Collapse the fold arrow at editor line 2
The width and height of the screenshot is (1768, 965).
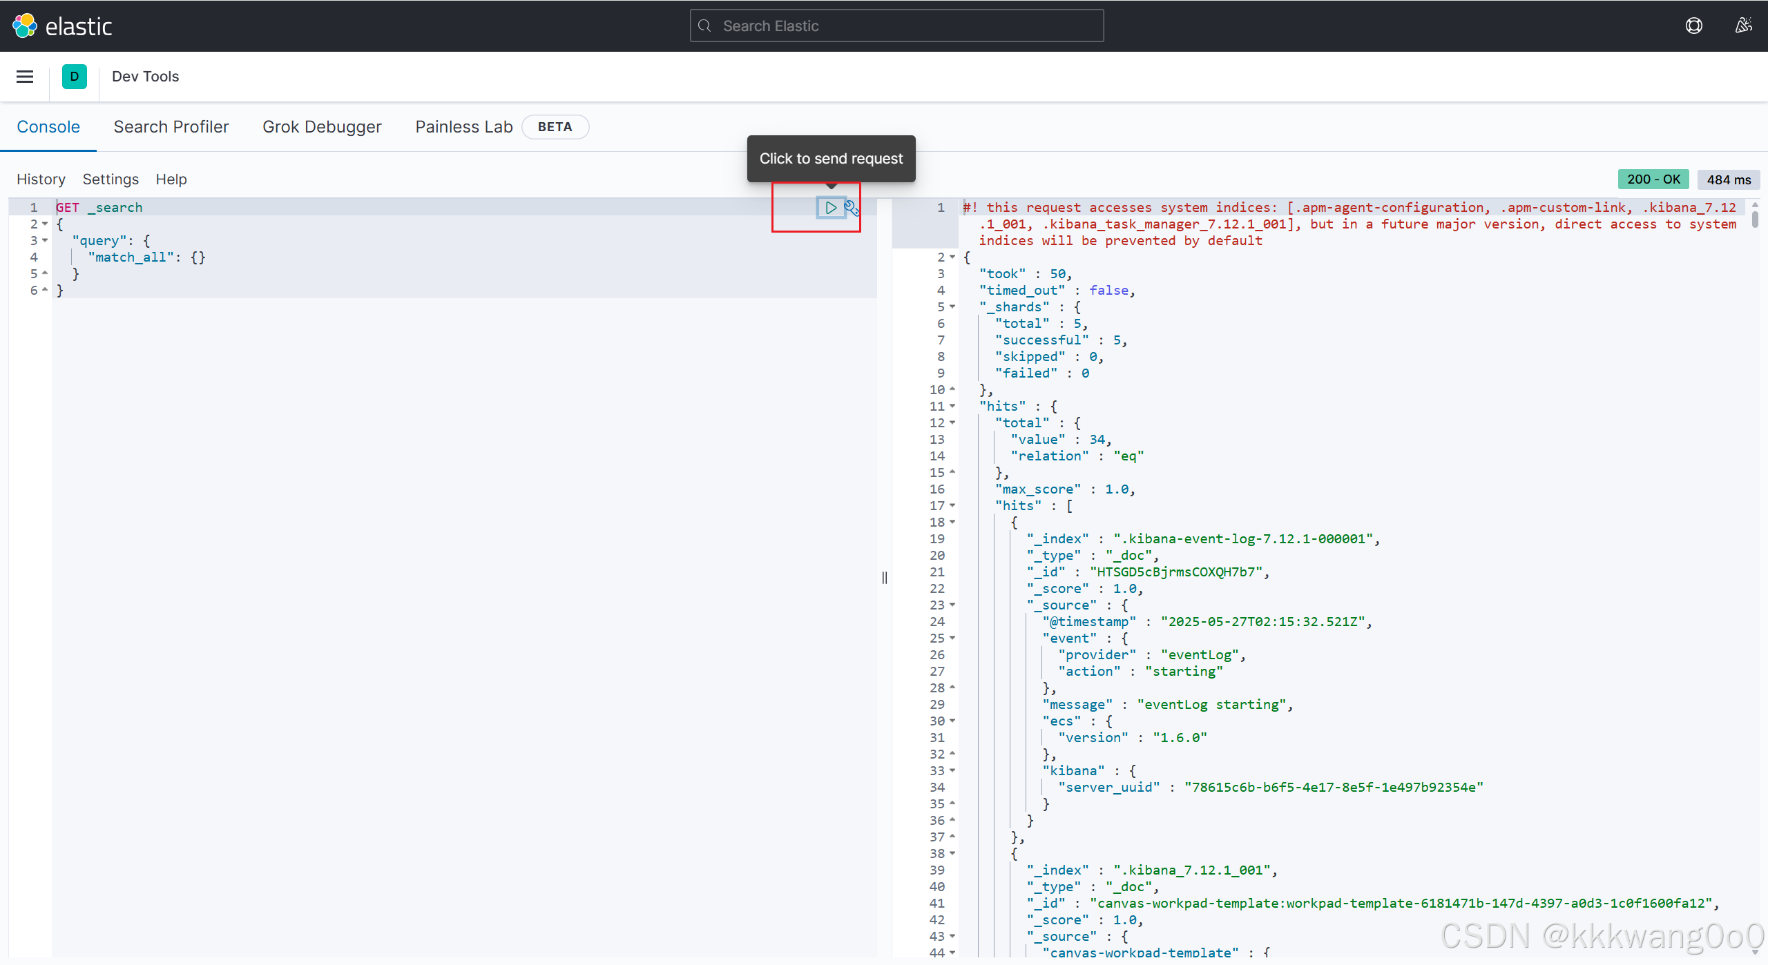click(x=45, y=224)
